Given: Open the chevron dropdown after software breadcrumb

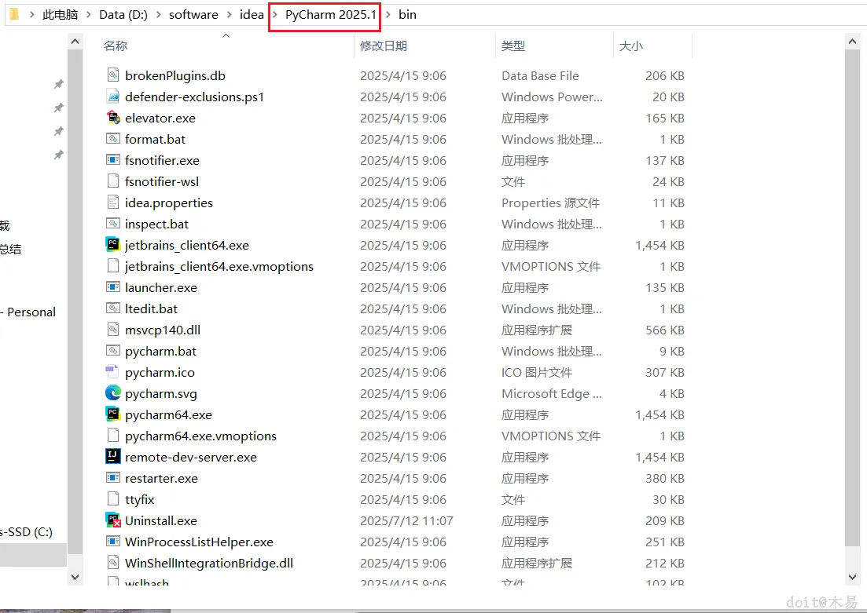Looking at the screenshot, I should point(230,15).
